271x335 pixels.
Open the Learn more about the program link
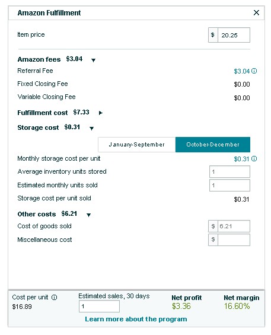pos(136,319)
